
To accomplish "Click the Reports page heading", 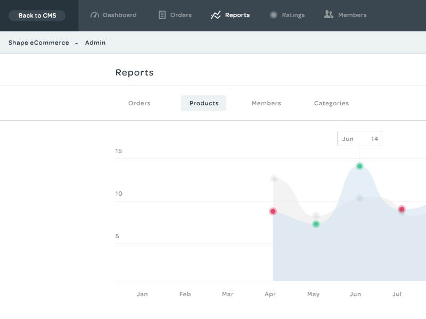I will pos(134,72).
